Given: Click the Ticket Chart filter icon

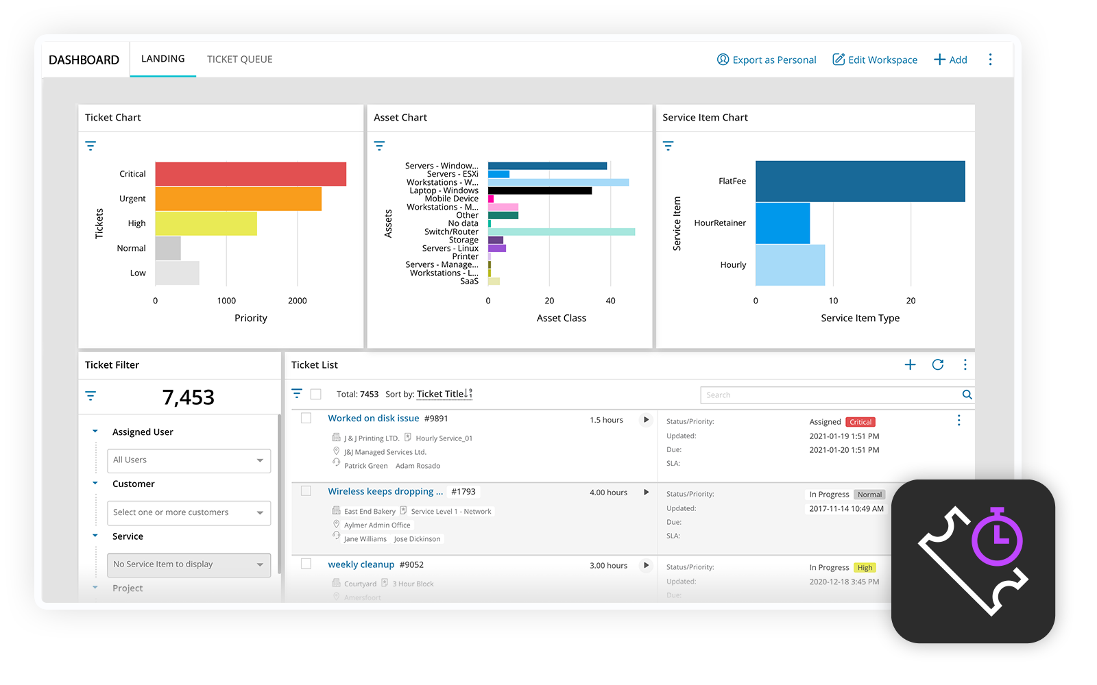Looking at the screenshot, I should 91,146.
